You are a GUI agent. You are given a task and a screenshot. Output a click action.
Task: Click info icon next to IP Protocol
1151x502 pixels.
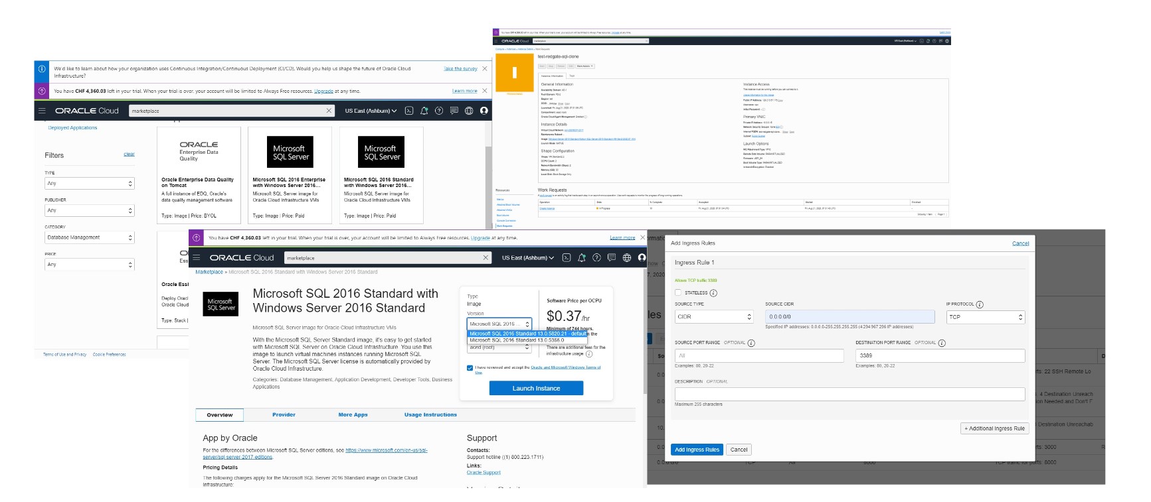[x=980, y=304]
